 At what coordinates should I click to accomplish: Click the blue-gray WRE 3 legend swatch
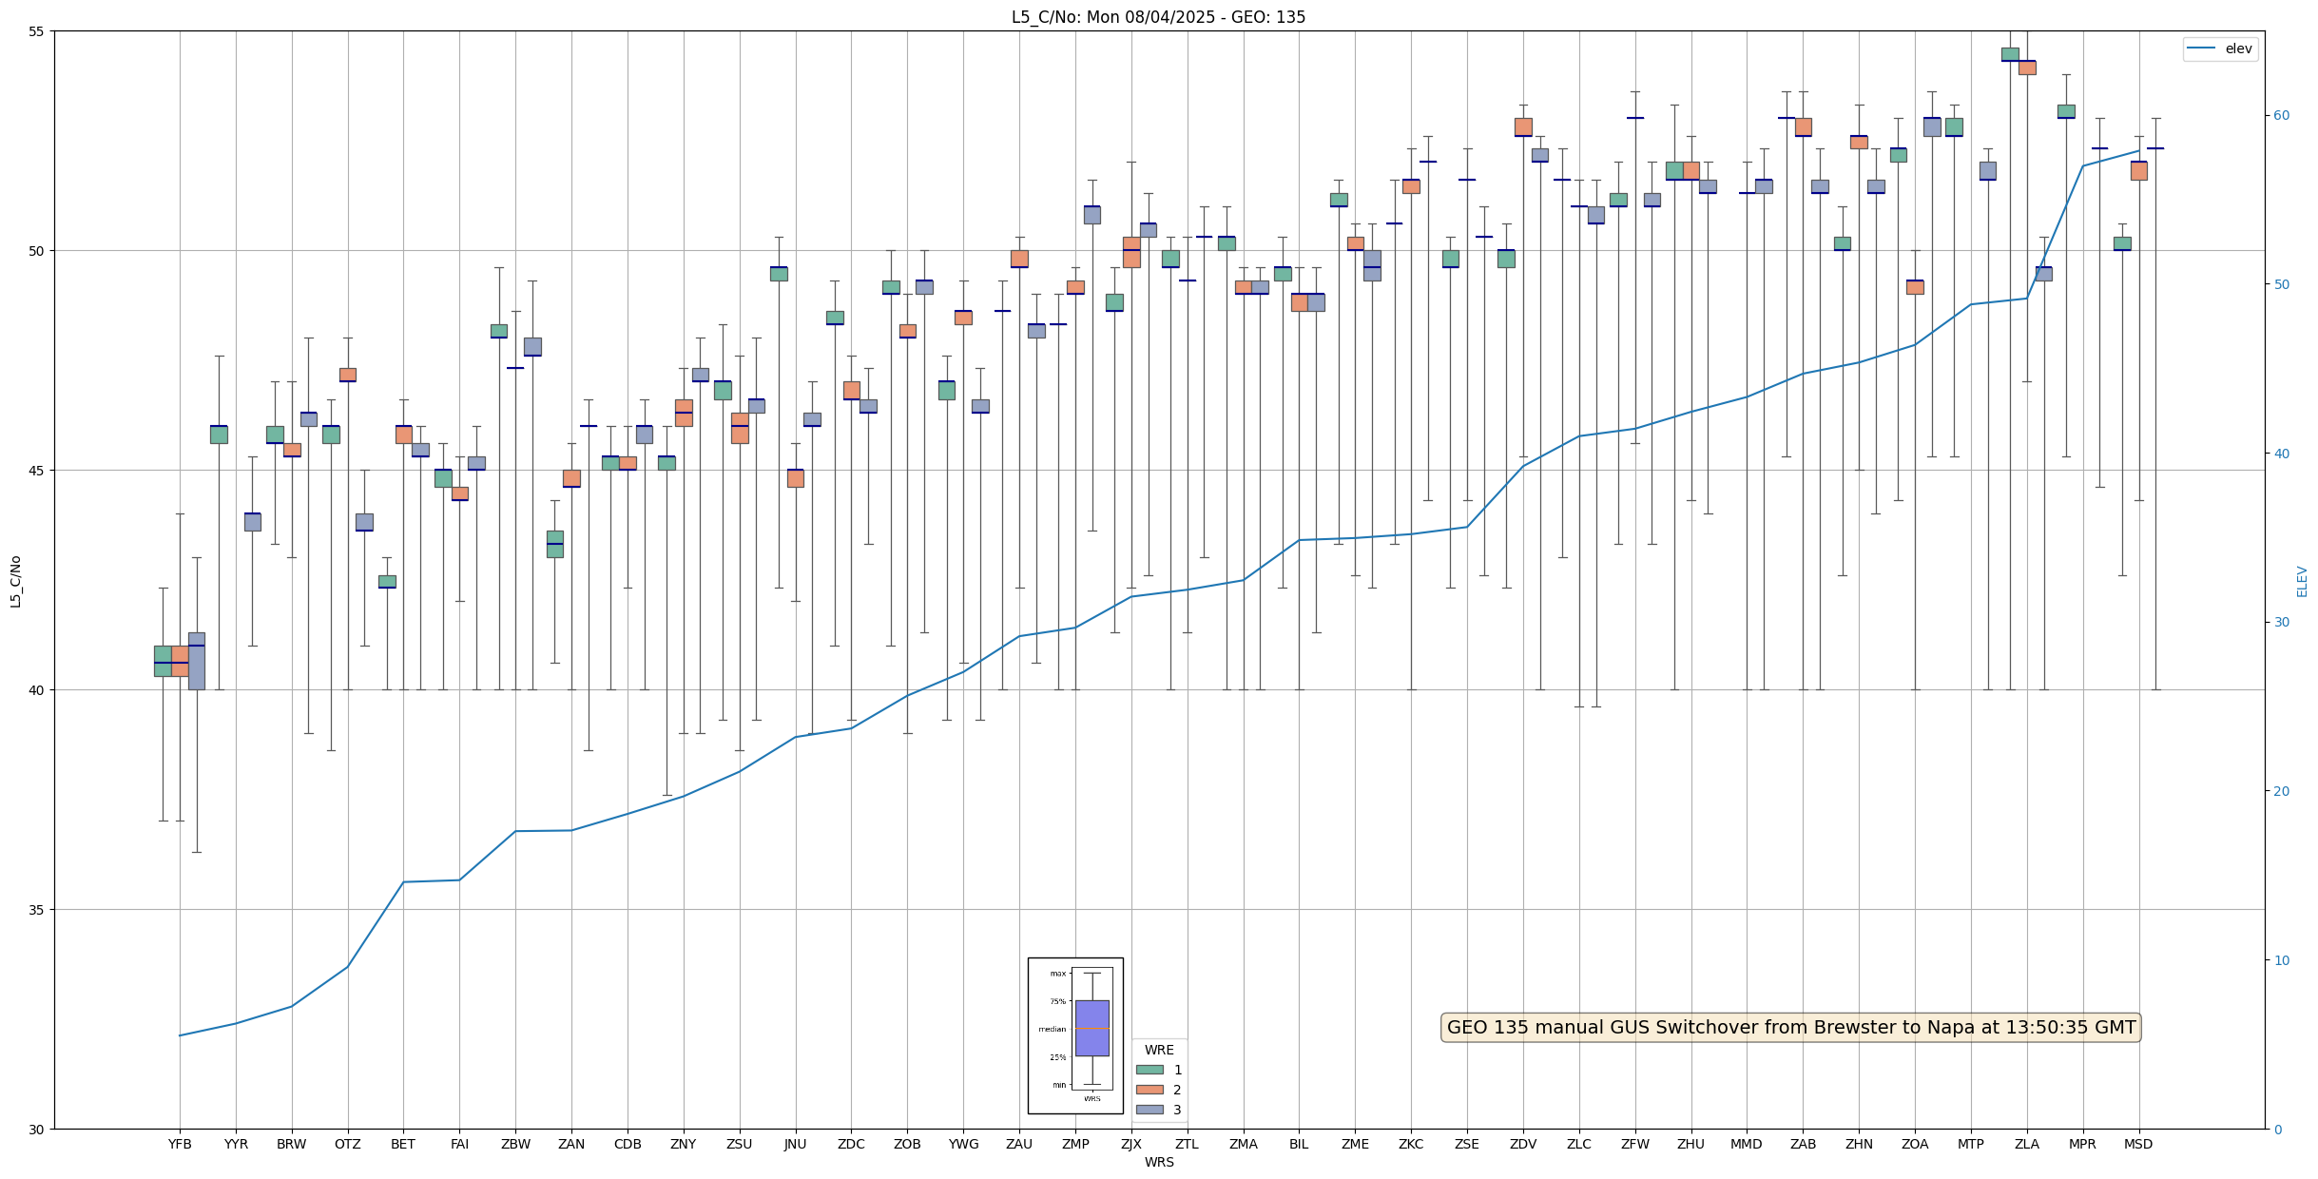coord(1149,1110)
